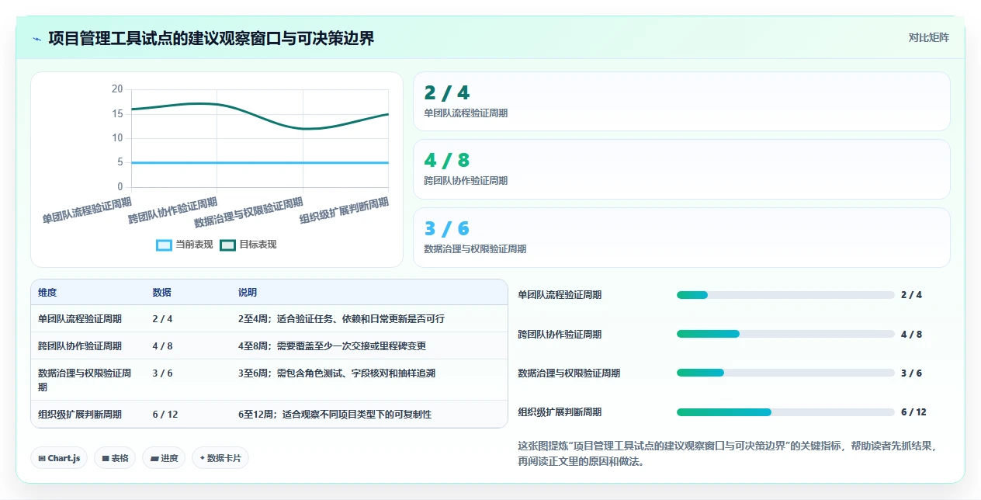Select the 4 / 8 data card value
981x500 pixels.
click(x=447, y=161)
